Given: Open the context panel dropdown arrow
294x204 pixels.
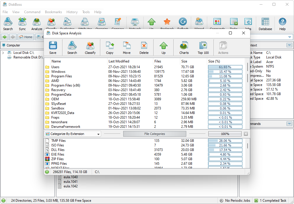Looking at the screenshot, I should click(x=289, y=45).
